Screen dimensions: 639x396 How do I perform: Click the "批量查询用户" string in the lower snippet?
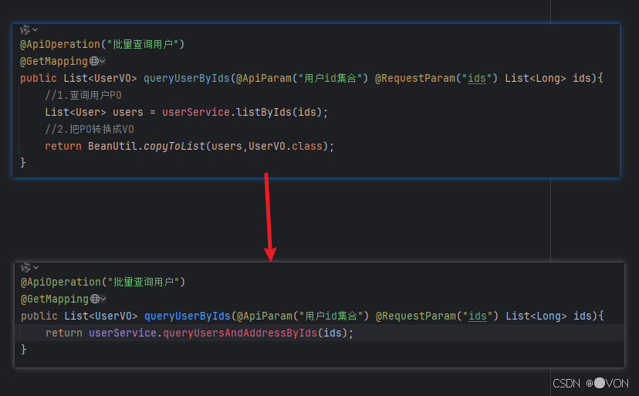[x=144, y=282]
